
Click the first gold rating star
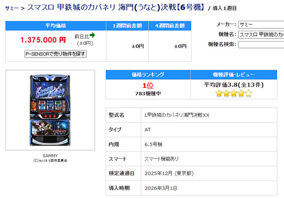coord(219,93)
